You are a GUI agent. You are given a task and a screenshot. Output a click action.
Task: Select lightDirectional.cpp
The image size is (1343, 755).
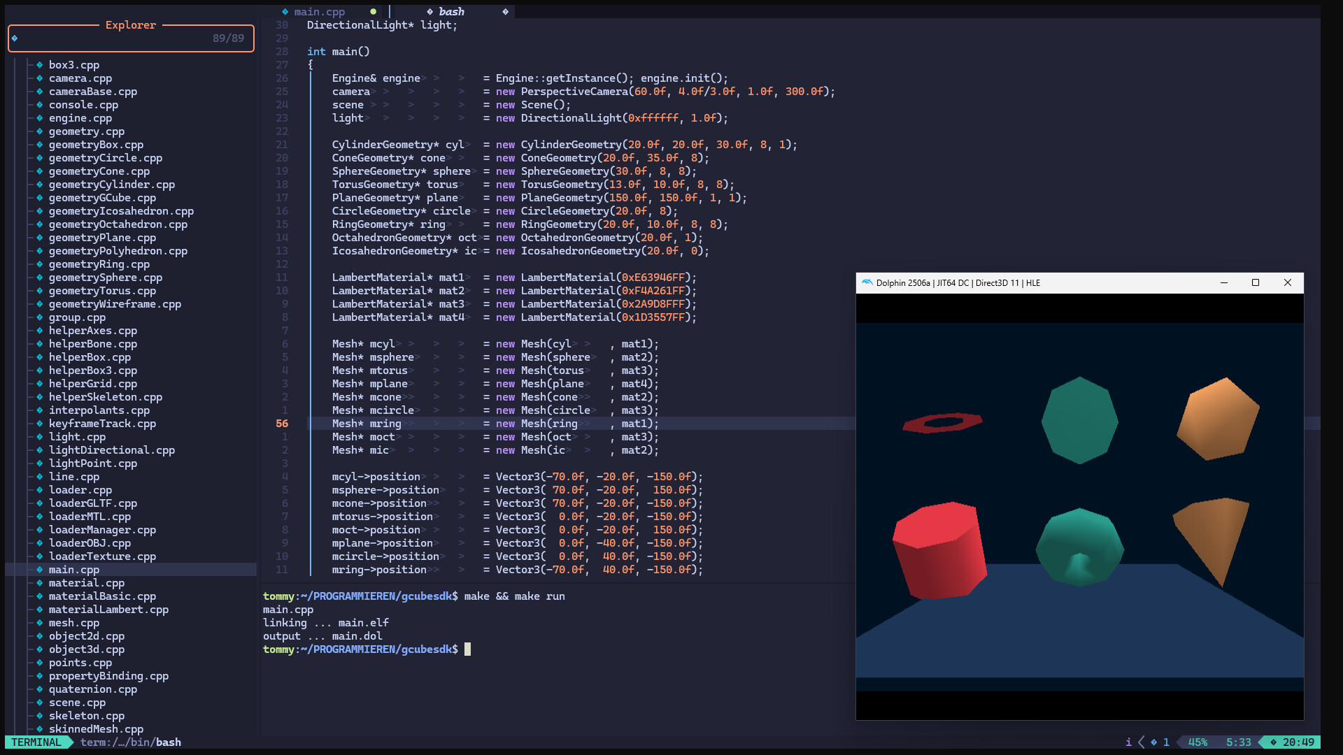pyautogui.click(x=112, y=450)
